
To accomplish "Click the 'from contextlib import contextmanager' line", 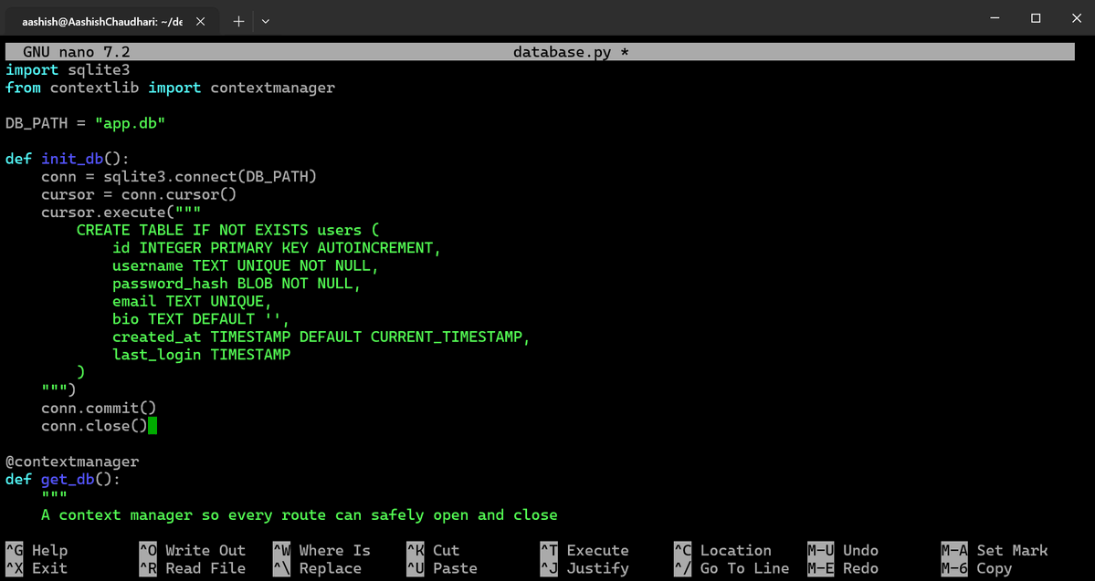I will click(x=171, y=88).
